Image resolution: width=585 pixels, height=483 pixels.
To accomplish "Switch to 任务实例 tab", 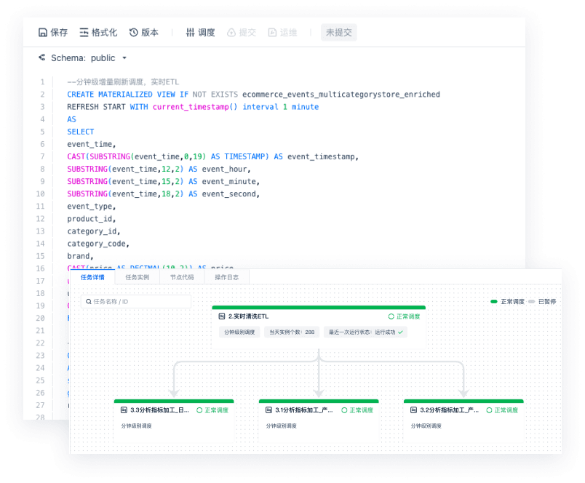I will point(137,277).
